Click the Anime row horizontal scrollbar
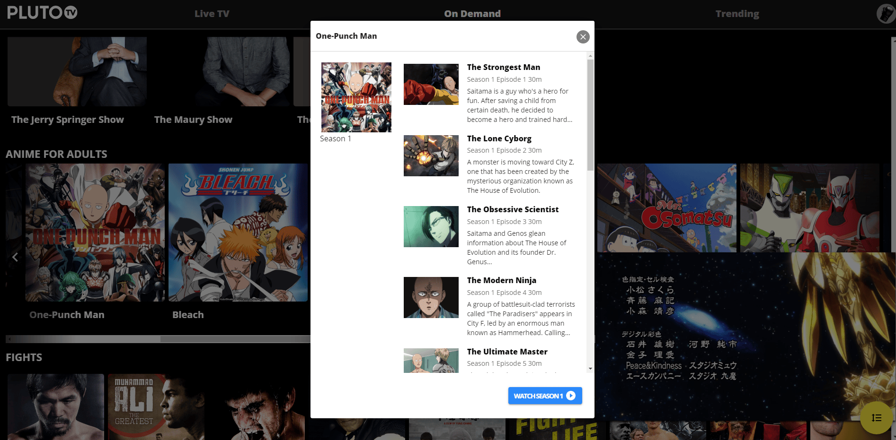This screenshot has height=440, width=896. coord(158,339)
